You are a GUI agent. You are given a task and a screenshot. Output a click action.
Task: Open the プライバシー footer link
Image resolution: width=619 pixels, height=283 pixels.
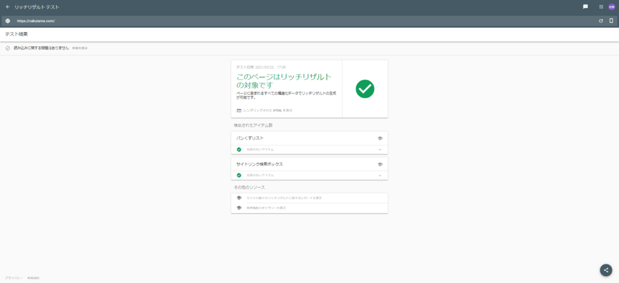[14, 278]
